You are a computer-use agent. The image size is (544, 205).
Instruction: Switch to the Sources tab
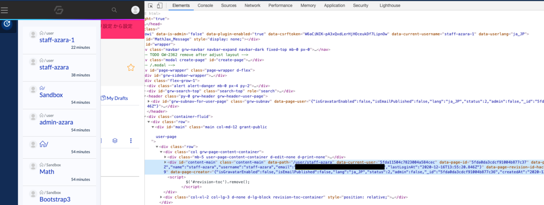pyautogui.click(x=228, y=5)
